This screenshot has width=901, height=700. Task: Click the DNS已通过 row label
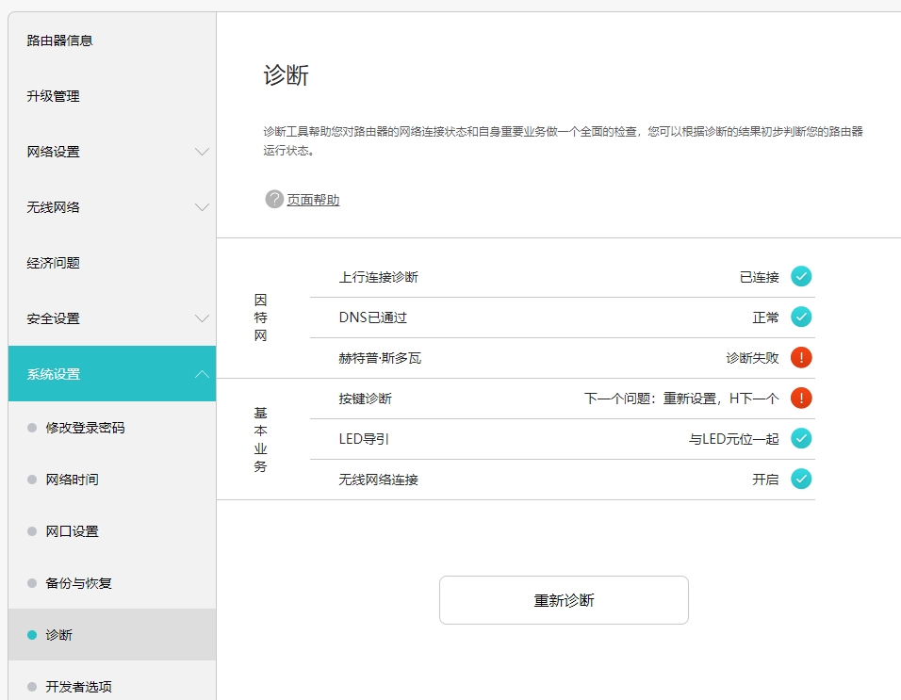coord(373,317)
